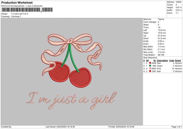This screenshot has height=129, width=183.
Task: Click the pink swatch in the 6645 stitches row
Action: 150,68
